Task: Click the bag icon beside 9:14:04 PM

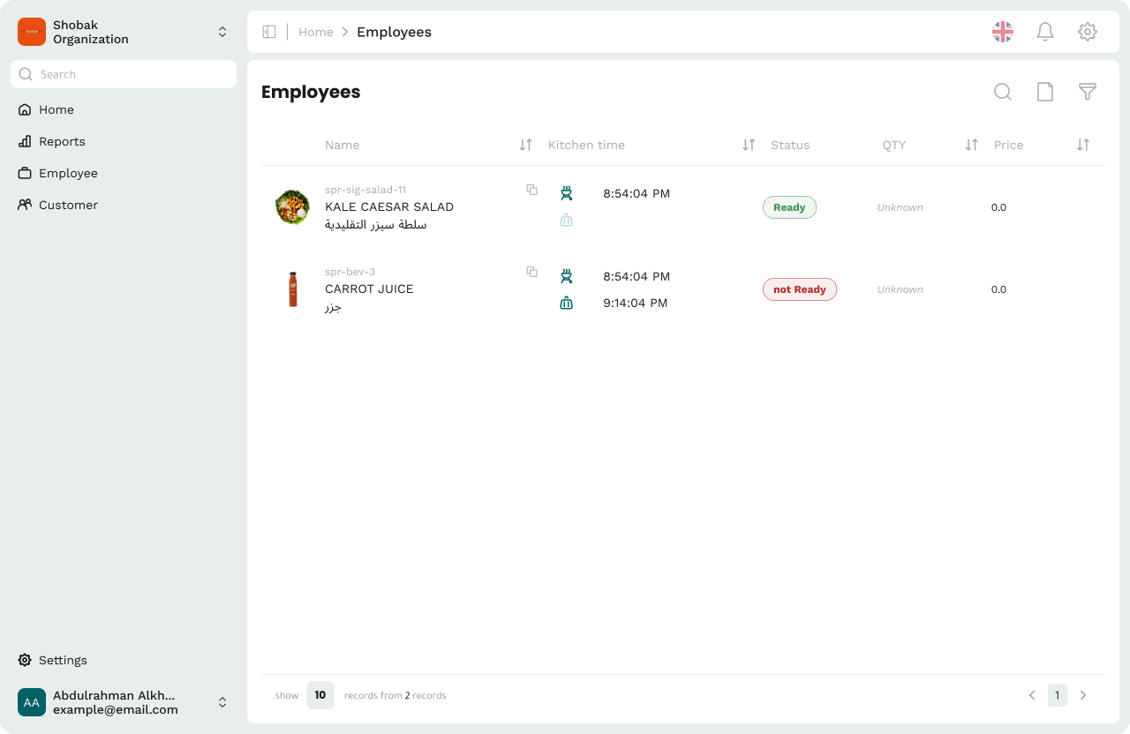Action: pos(567,303)
